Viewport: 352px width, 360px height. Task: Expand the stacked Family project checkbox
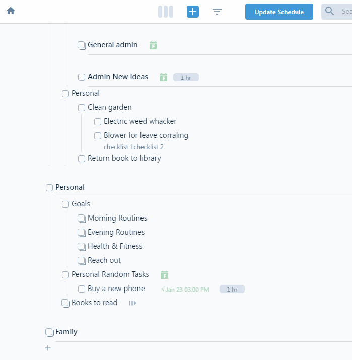(x=49, y=332)
